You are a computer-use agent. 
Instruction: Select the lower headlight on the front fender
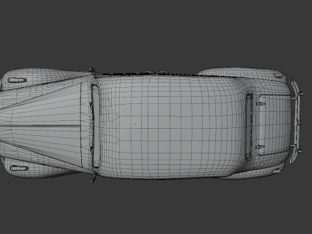click(x=19, y=168)
